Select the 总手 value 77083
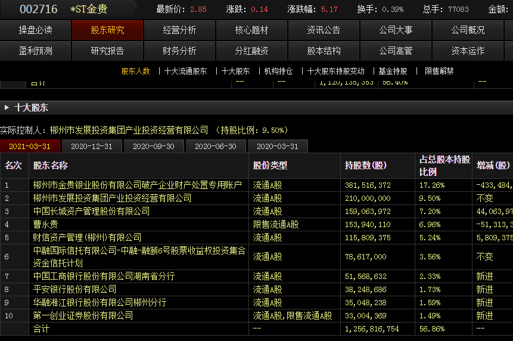Viewport: 513px width, 341px height. click(x=458, y=10)
